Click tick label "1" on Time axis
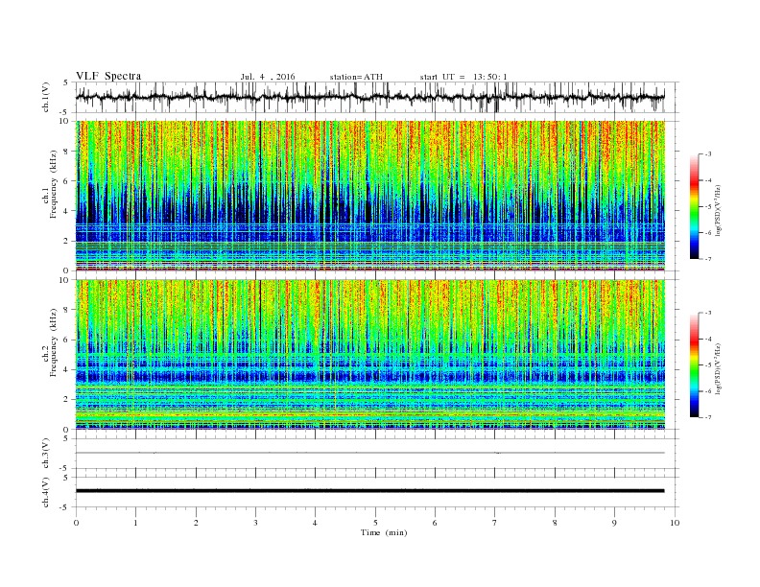This screenshot has width=760, height=587. pyautogui.click(x=135, y=523)
